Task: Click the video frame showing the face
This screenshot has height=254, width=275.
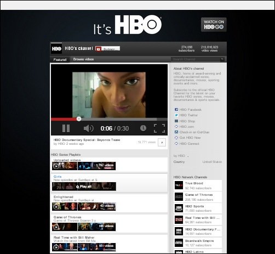Action: point(109,95)
